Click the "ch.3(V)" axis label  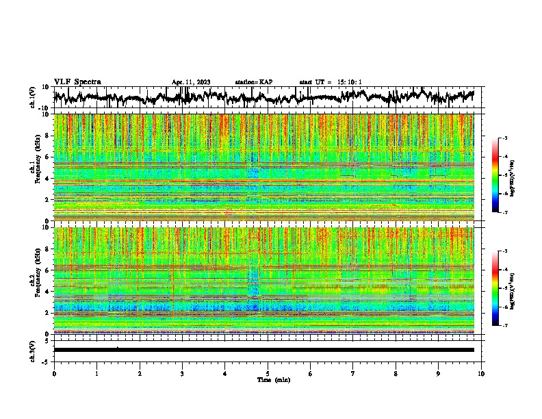click(33, 351)
